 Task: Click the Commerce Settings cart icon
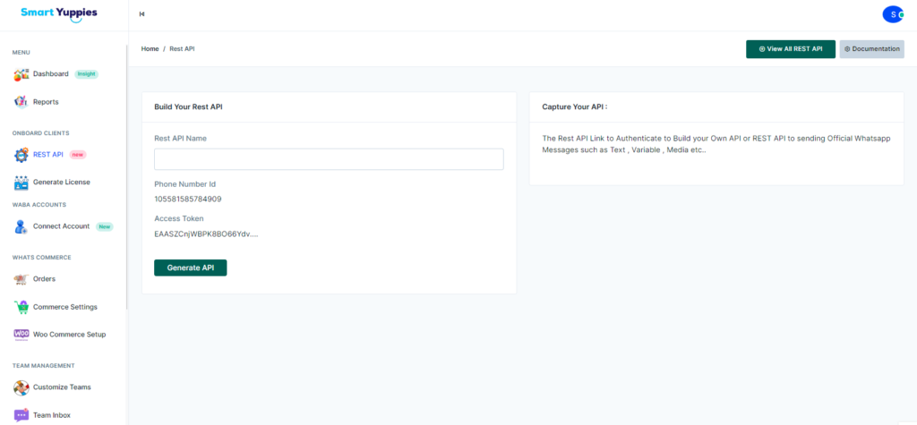point(21,307)
